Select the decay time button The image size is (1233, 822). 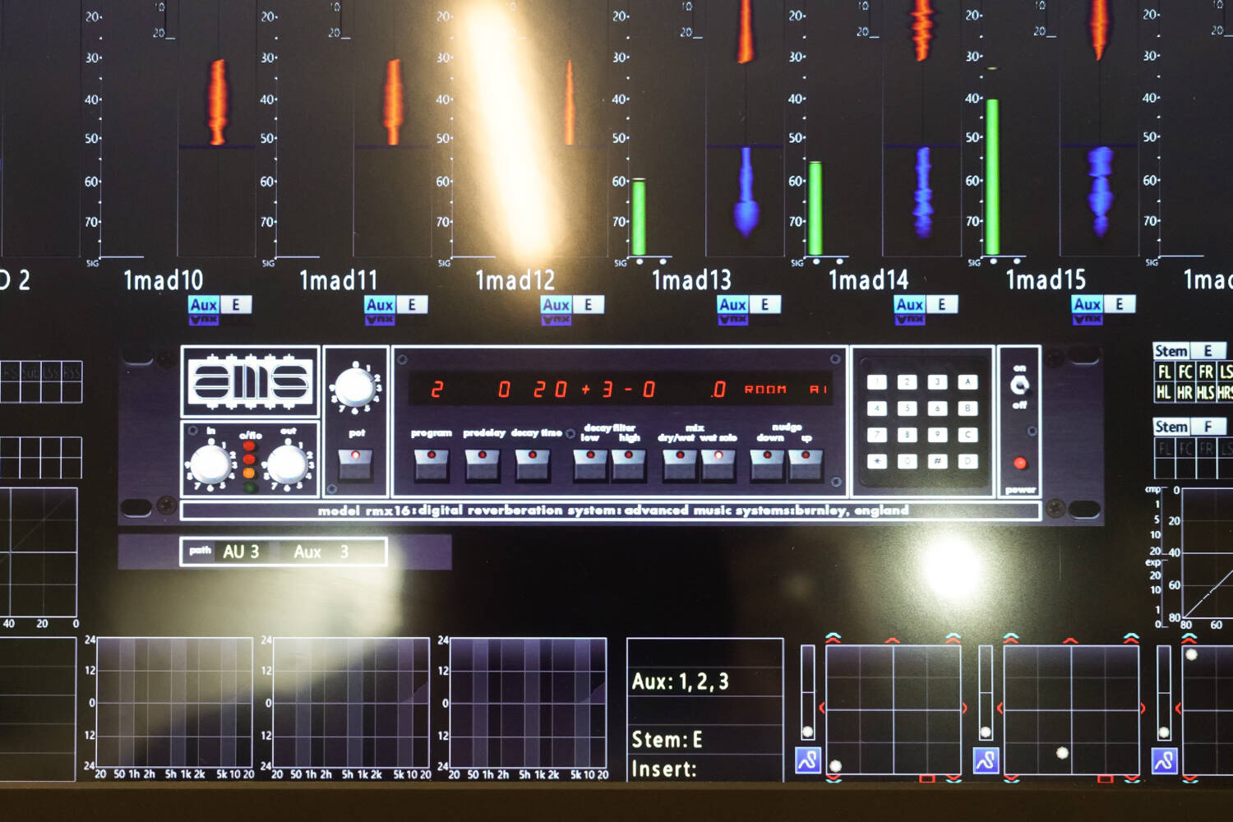(533, 465)
